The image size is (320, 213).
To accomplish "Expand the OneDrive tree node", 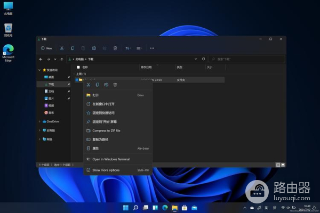I will click(39, 121).
